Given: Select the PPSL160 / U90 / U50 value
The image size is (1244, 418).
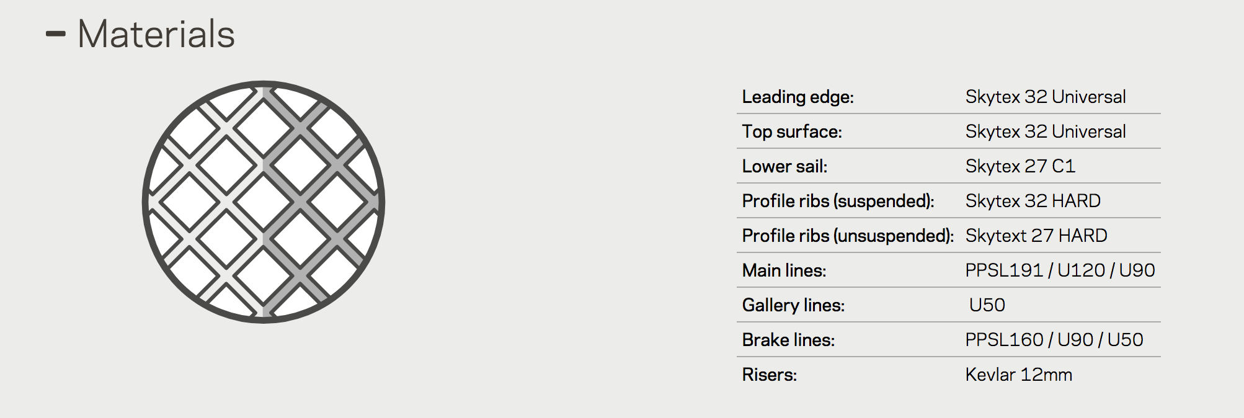Looking at the screenshot, I should coord(1054,340).
